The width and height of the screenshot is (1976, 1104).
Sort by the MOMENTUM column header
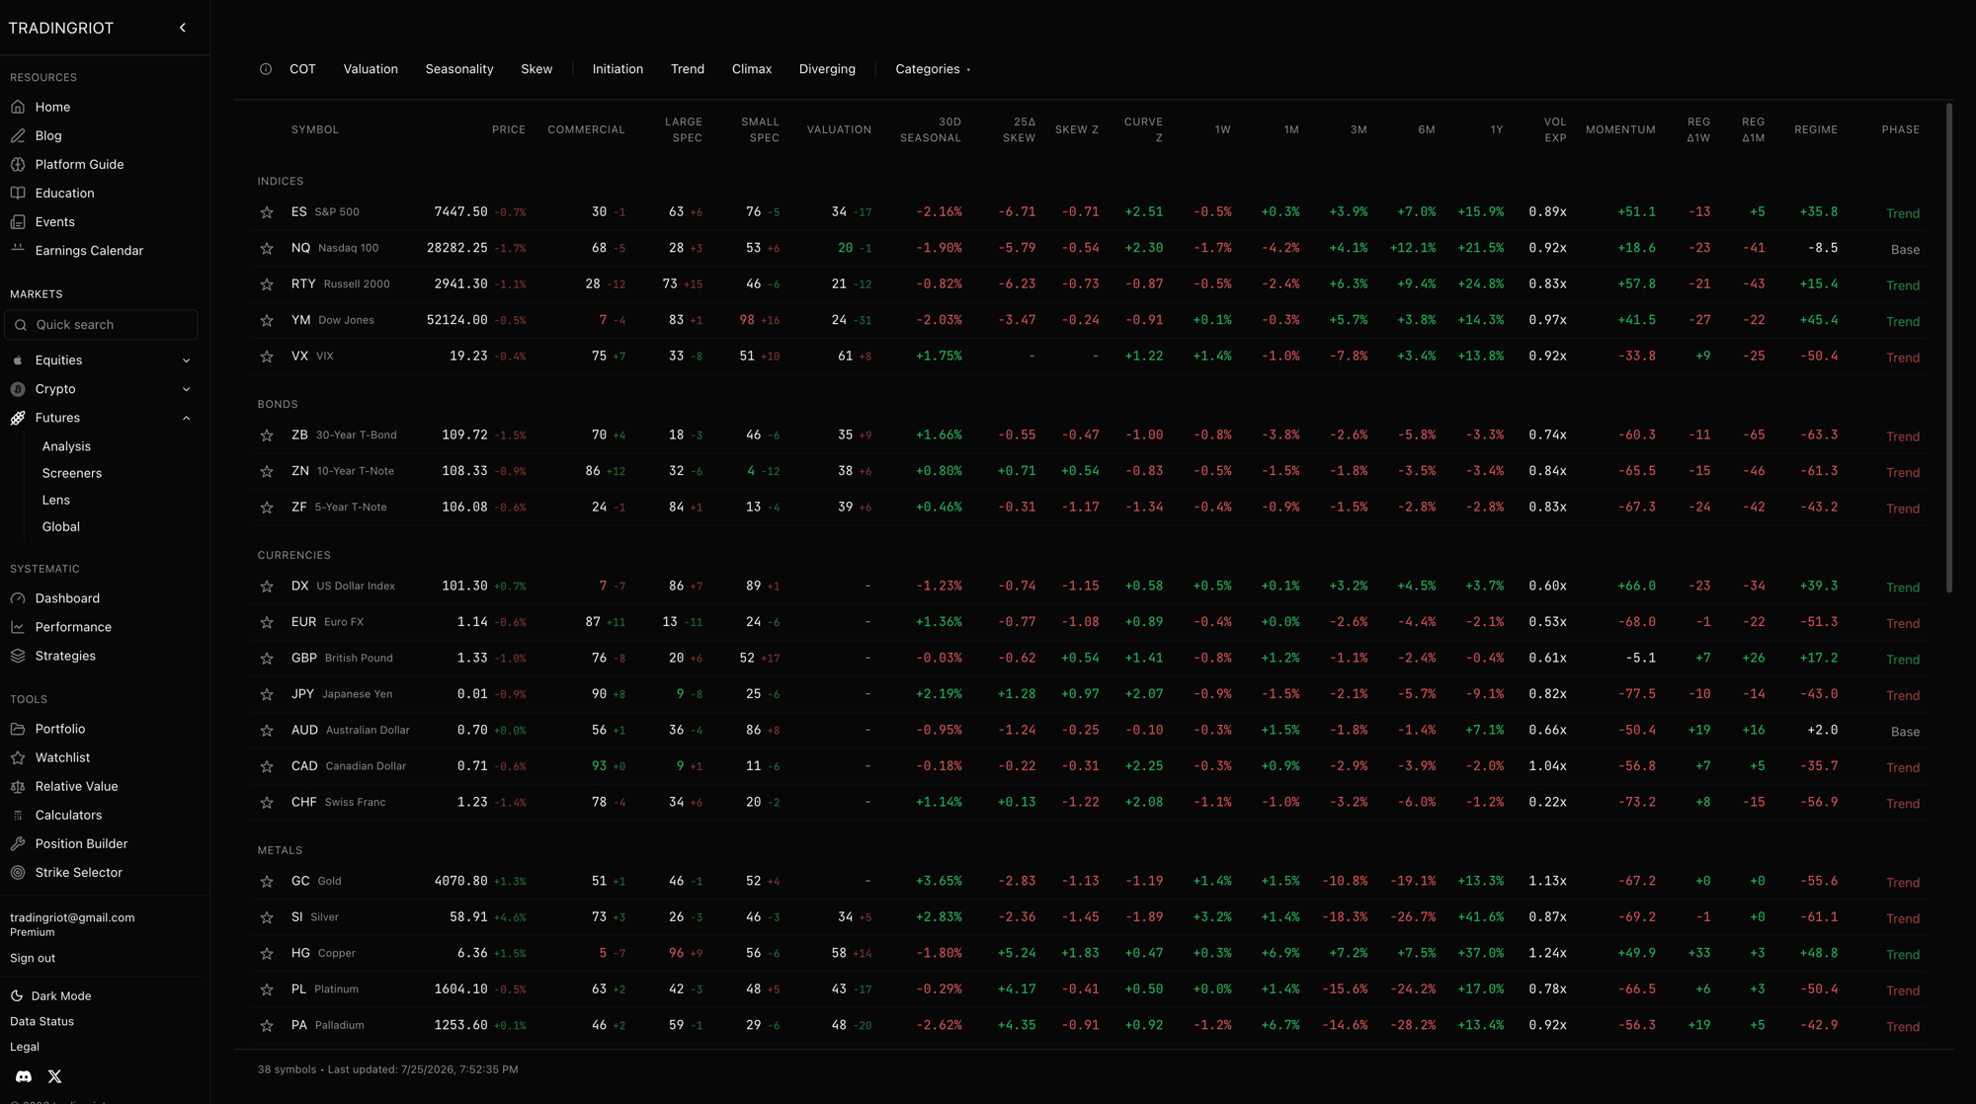pos(1620,129)
